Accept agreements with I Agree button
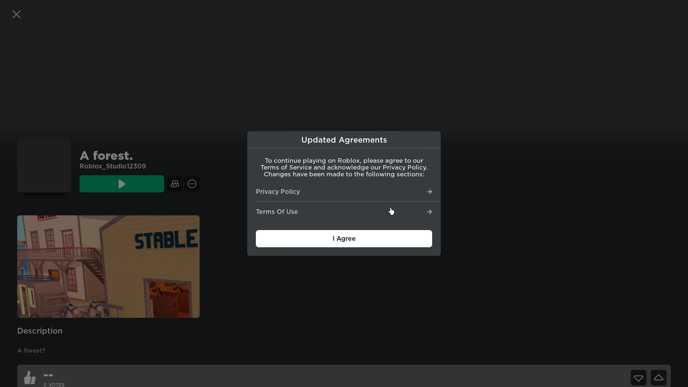The image size is (688, 387). pyautogui.click(x=344, y=239)
